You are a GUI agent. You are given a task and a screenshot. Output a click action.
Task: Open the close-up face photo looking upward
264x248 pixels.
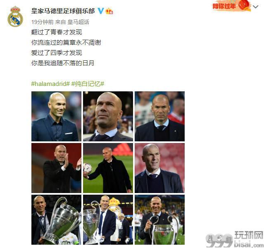(108, 116)
